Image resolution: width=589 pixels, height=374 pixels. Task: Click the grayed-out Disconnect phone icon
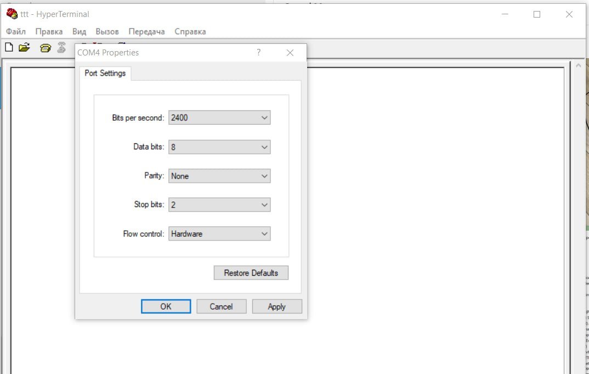(x=61, y=48)
